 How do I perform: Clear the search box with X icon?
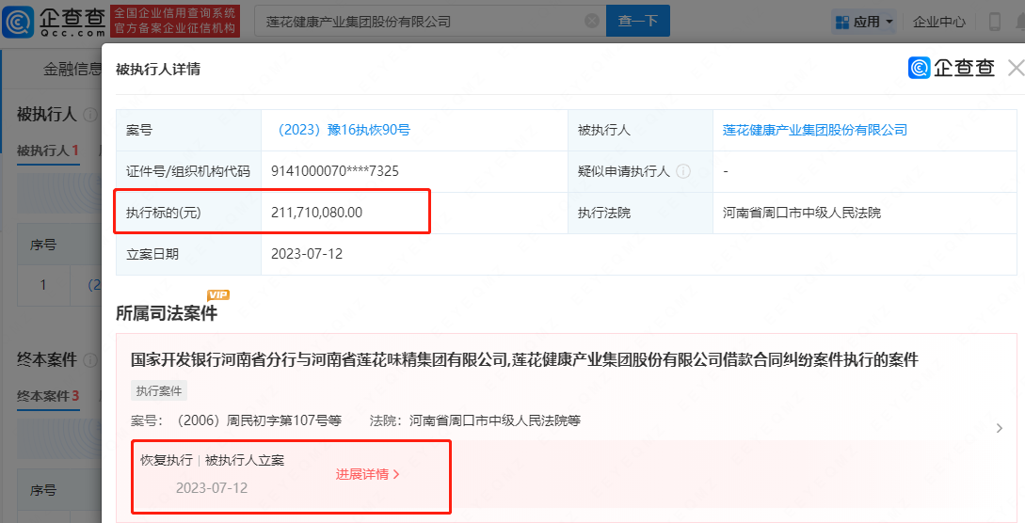[592, 21]
